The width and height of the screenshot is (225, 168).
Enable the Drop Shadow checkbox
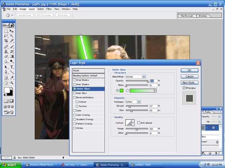click(x=75, y=80)
